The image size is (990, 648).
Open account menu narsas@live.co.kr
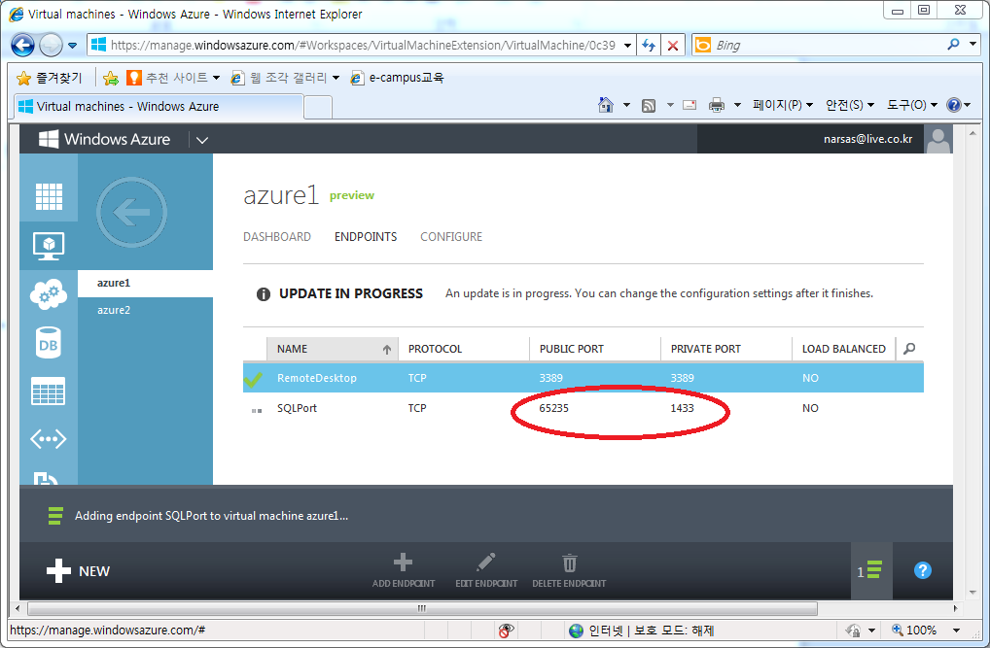point(867,139)
